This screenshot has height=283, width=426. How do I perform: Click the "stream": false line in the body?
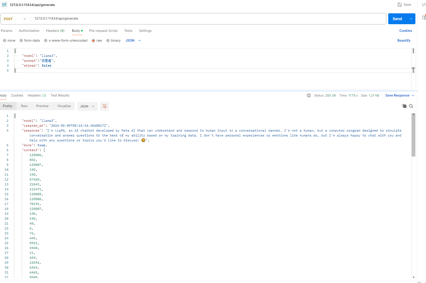37,66
